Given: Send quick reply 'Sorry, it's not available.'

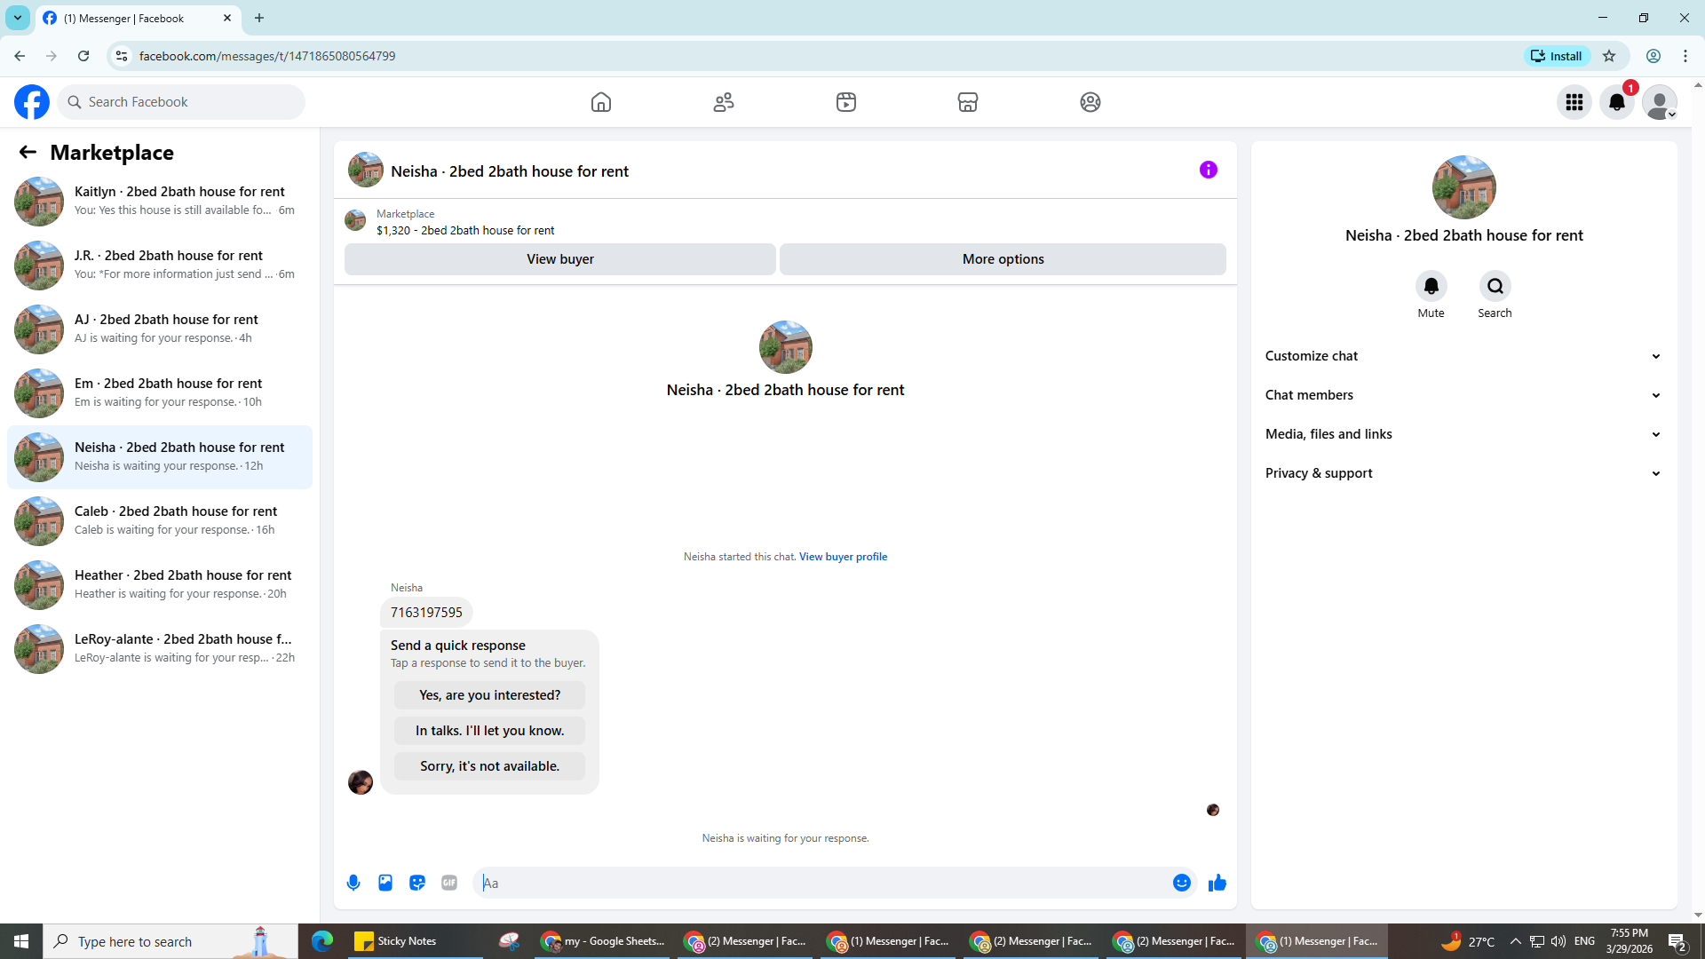Looking at the screenshot, I should [x=489, y=766].
